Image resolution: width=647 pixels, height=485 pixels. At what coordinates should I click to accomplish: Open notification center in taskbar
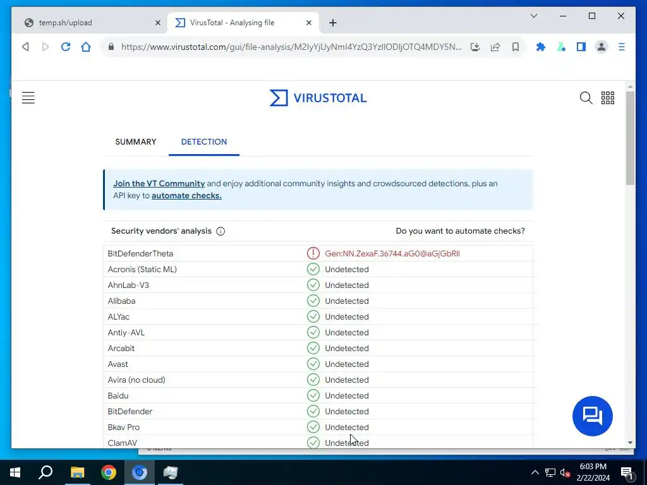pyautogui.click(x=627, y=473)
